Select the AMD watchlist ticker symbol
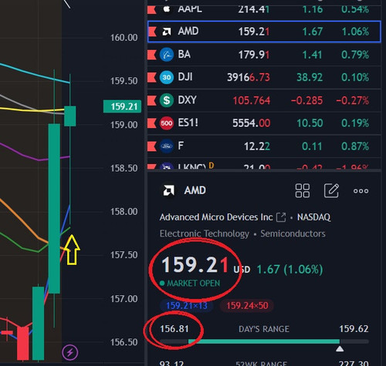This screenshot has width=386, height=366. (x=188, y=32)
